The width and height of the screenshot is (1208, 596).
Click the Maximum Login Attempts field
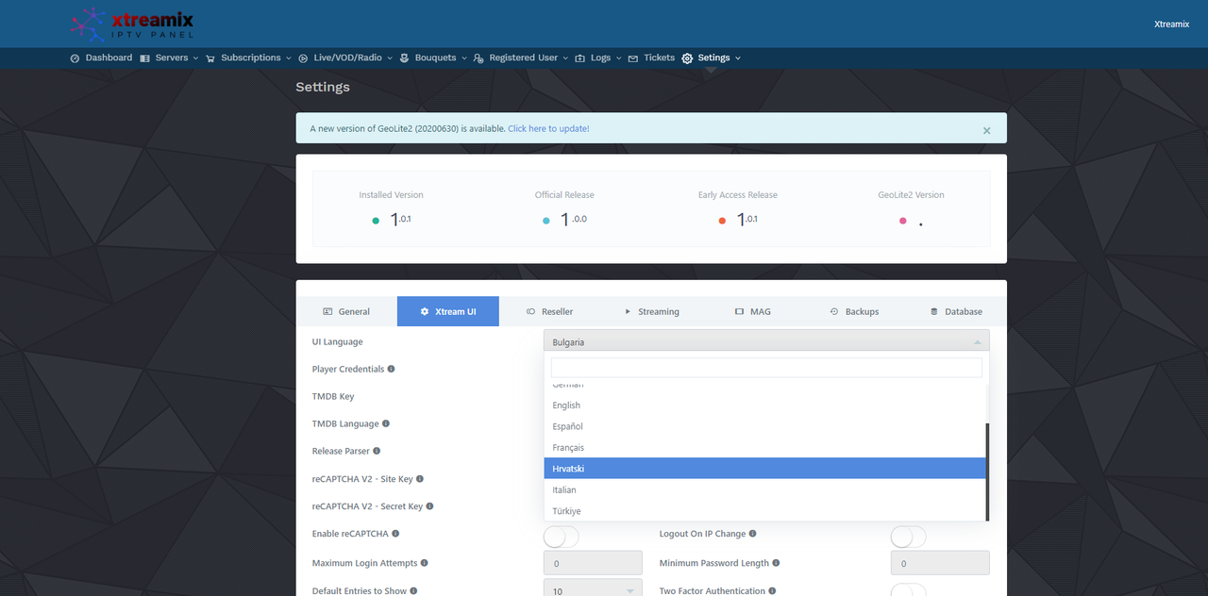pyautogui.click(x=593, y=563)
